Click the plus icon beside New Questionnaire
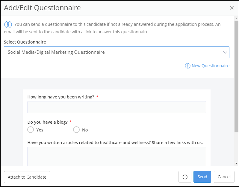This screenshot has width=239, height=187. point(187,66)
